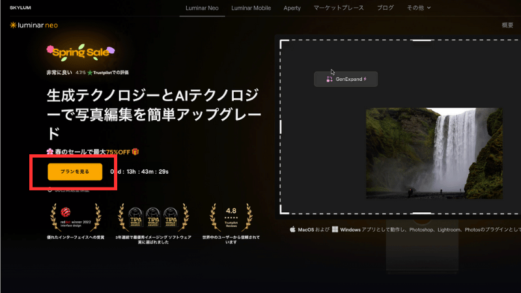Viewport: 521px width, 293px height.
Task: Click the waterfall photo in preview
Action: 434,153
